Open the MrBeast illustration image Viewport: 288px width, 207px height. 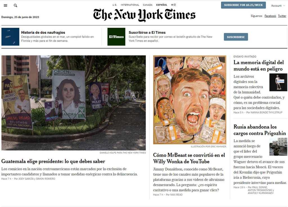pyautogui.click(x=190, y=100)
